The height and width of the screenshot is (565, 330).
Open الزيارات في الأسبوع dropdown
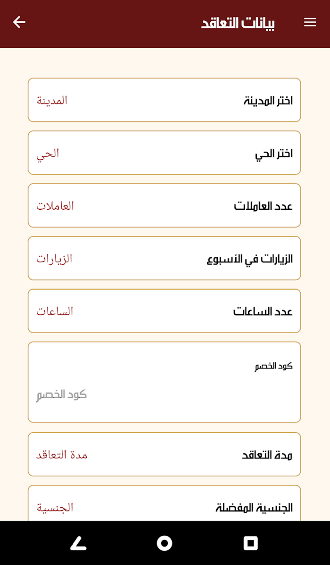pos(164,258)
